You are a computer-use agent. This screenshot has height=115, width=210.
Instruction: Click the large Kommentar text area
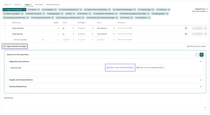tap(105, 102)
